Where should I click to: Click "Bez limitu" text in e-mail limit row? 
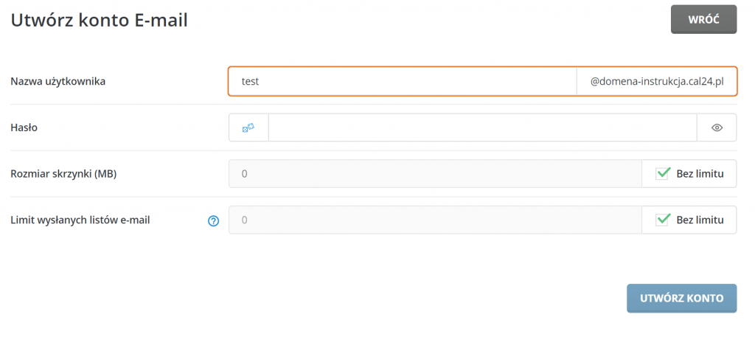pos(700,220)
